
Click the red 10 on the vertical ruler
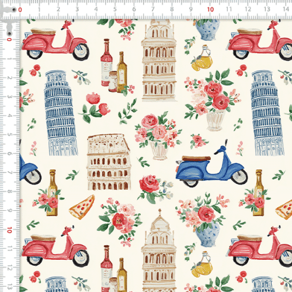[9, 230]
